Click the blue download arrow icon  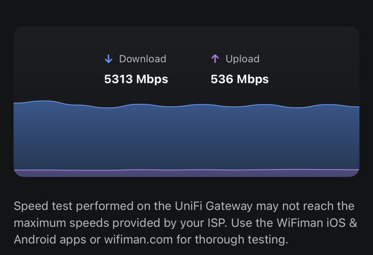(x=108, y=59)
